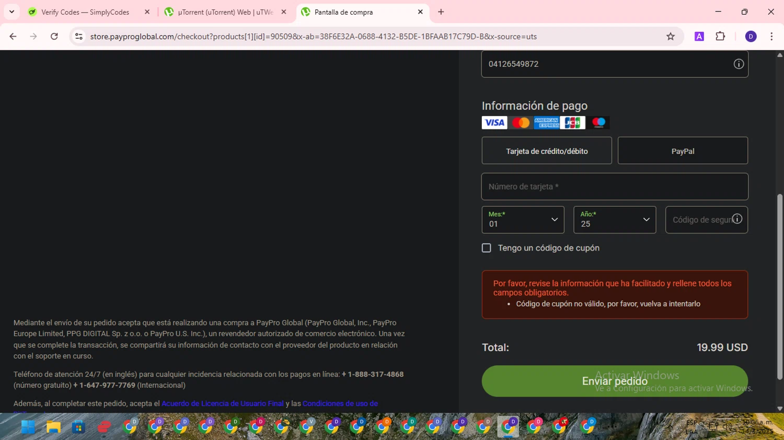Click the security code info icon
This screenshot has height=440, width=784.
pos(737,219)
